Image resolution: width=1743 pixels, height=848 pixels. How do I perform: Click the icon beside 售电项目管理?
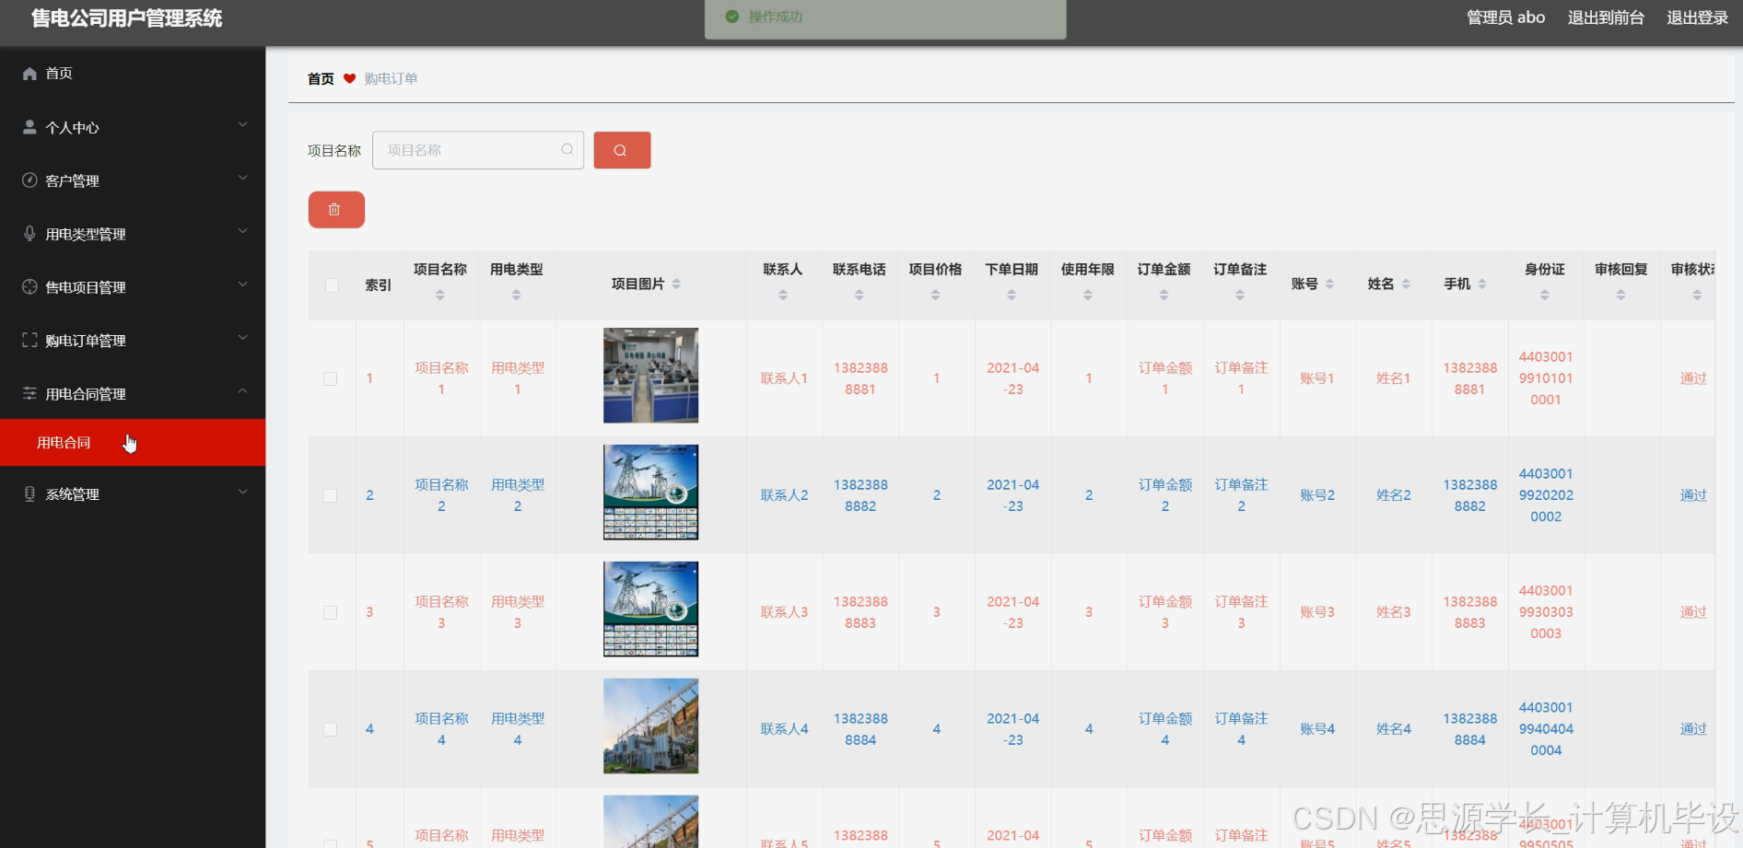pos(29,287)
